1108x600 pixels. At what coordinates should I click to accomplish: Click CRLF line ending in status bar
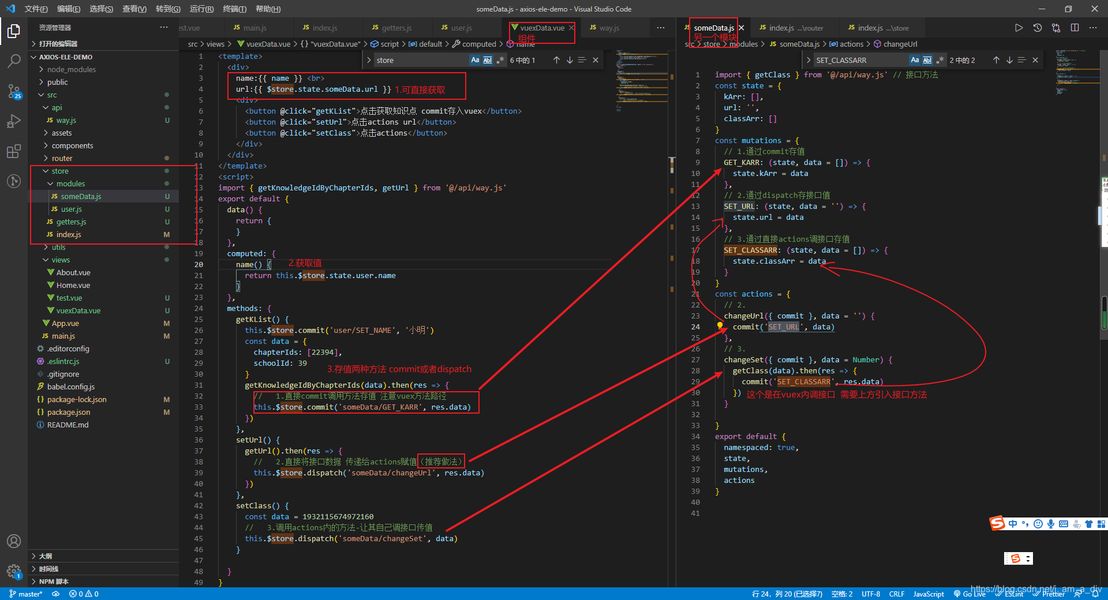(897, 594)
